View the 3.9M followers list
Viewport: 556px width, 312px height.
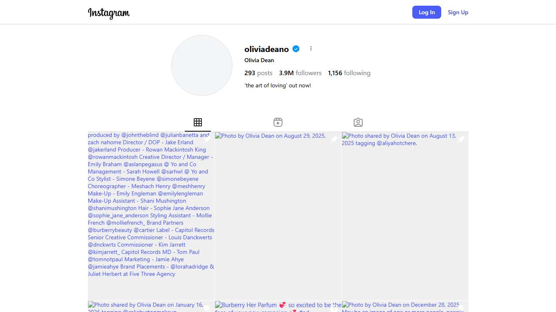tap(300, 73)
